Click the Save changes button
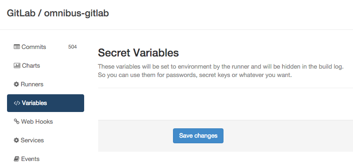Screen dimensions: 353x168 (x=198, y=136)
